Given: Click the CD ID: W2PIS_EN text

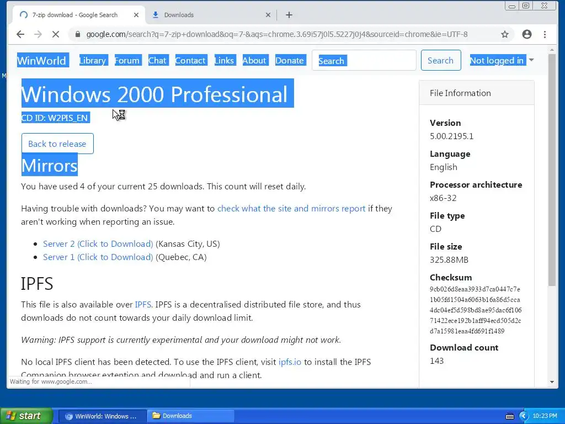Looking at the screenshot, I should pyautogui.click(x=55, y=118).
